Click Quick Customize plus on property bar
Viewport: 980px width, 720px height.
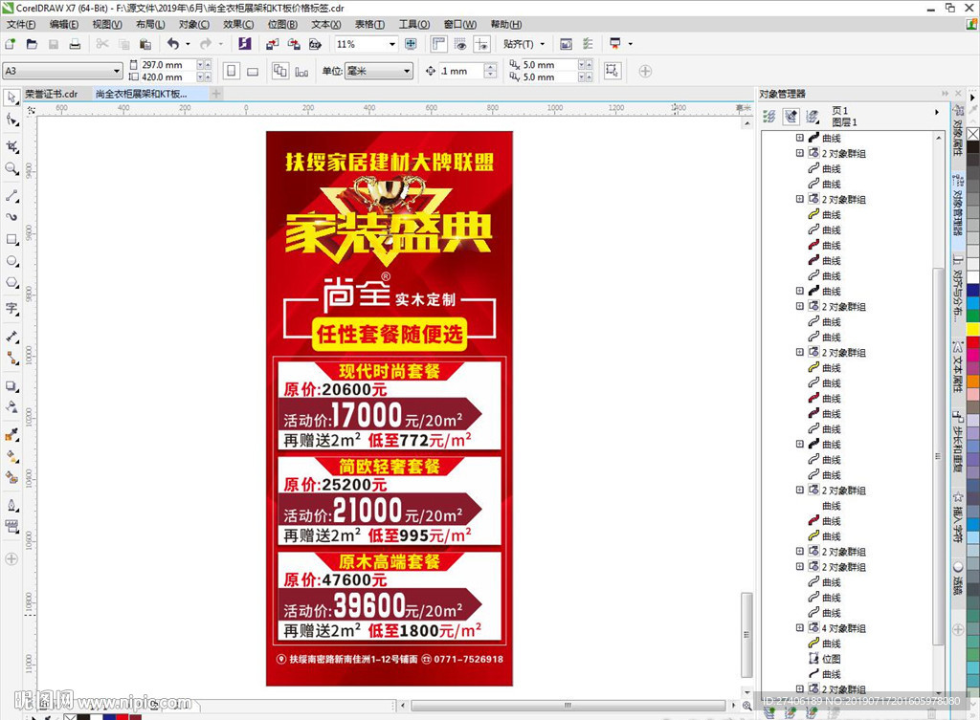pyautogui.click(x=646, y=71)
